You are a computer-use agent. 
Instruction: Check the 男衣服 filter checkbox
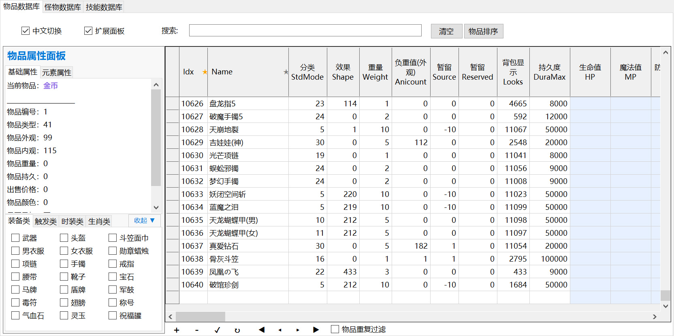[15, 251]
